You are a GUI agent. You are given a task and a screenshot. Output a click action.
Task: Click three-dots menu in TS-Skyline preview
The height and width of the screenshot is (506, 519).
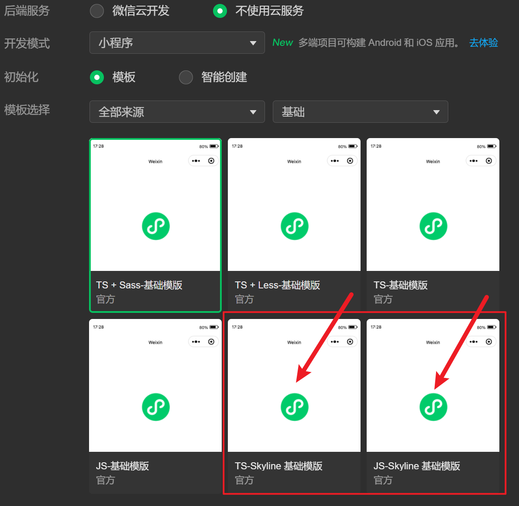click(x=335, y=342)
